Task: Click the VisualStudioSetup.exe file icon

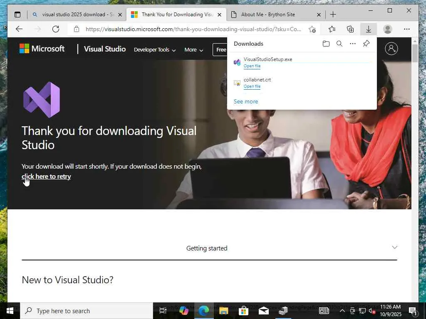Action: pos(237,62)
